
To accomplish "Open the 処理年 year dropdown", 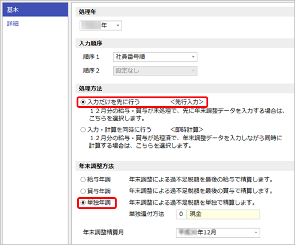I will (x=101, y=25).
